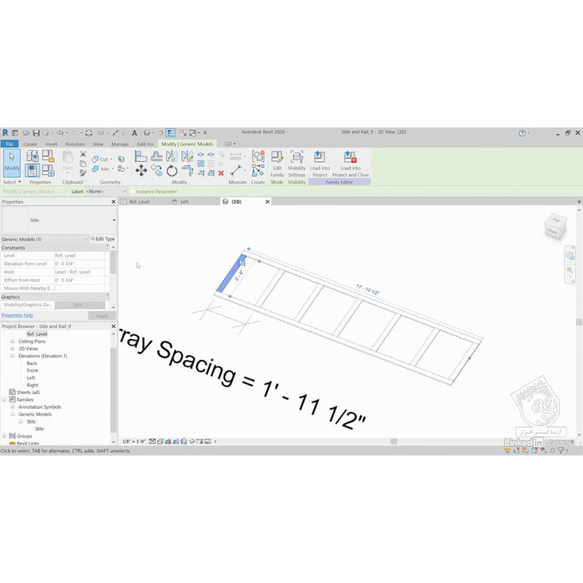
Task: Select the Move tool in Modify panel
Action: (x=141, y=170)
